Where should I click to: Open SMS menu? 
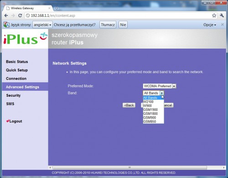point(10,104)
